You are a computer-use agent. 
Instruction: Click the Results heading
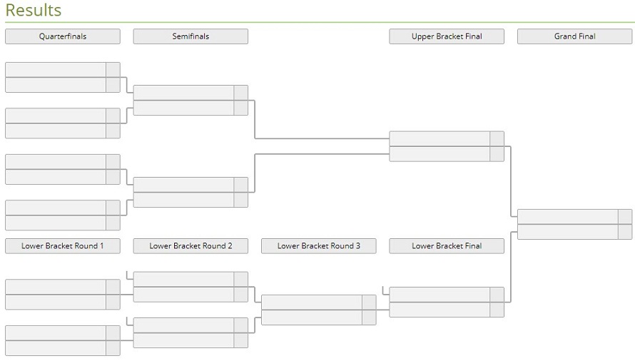pos(34,10)
